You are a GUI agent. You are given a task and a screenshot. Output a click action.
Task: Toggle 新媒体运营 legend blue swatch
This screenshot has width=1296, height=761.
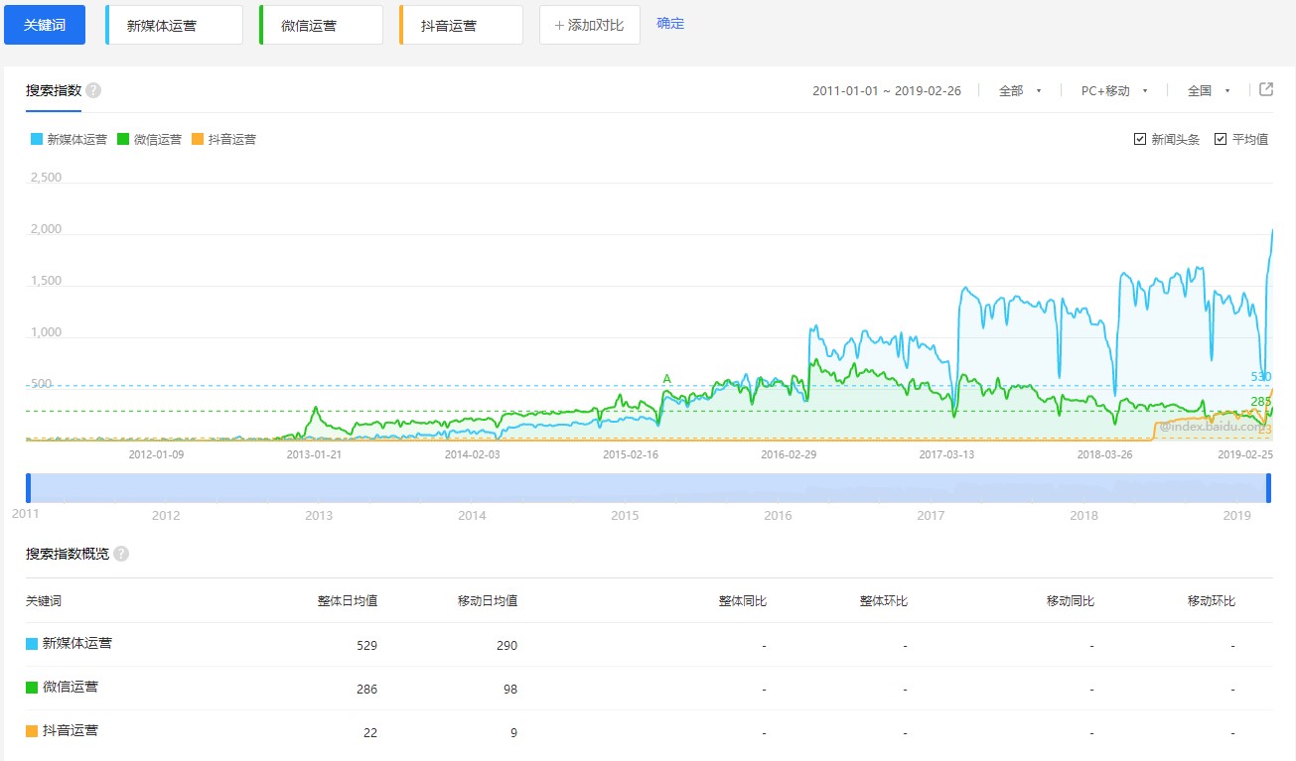37,139
